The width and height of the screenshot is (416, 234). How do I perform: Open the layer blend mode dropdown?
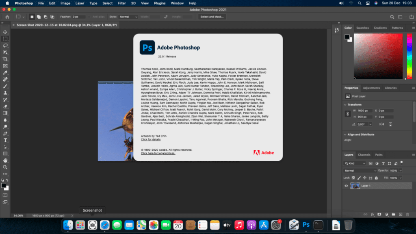pos(360,171)
